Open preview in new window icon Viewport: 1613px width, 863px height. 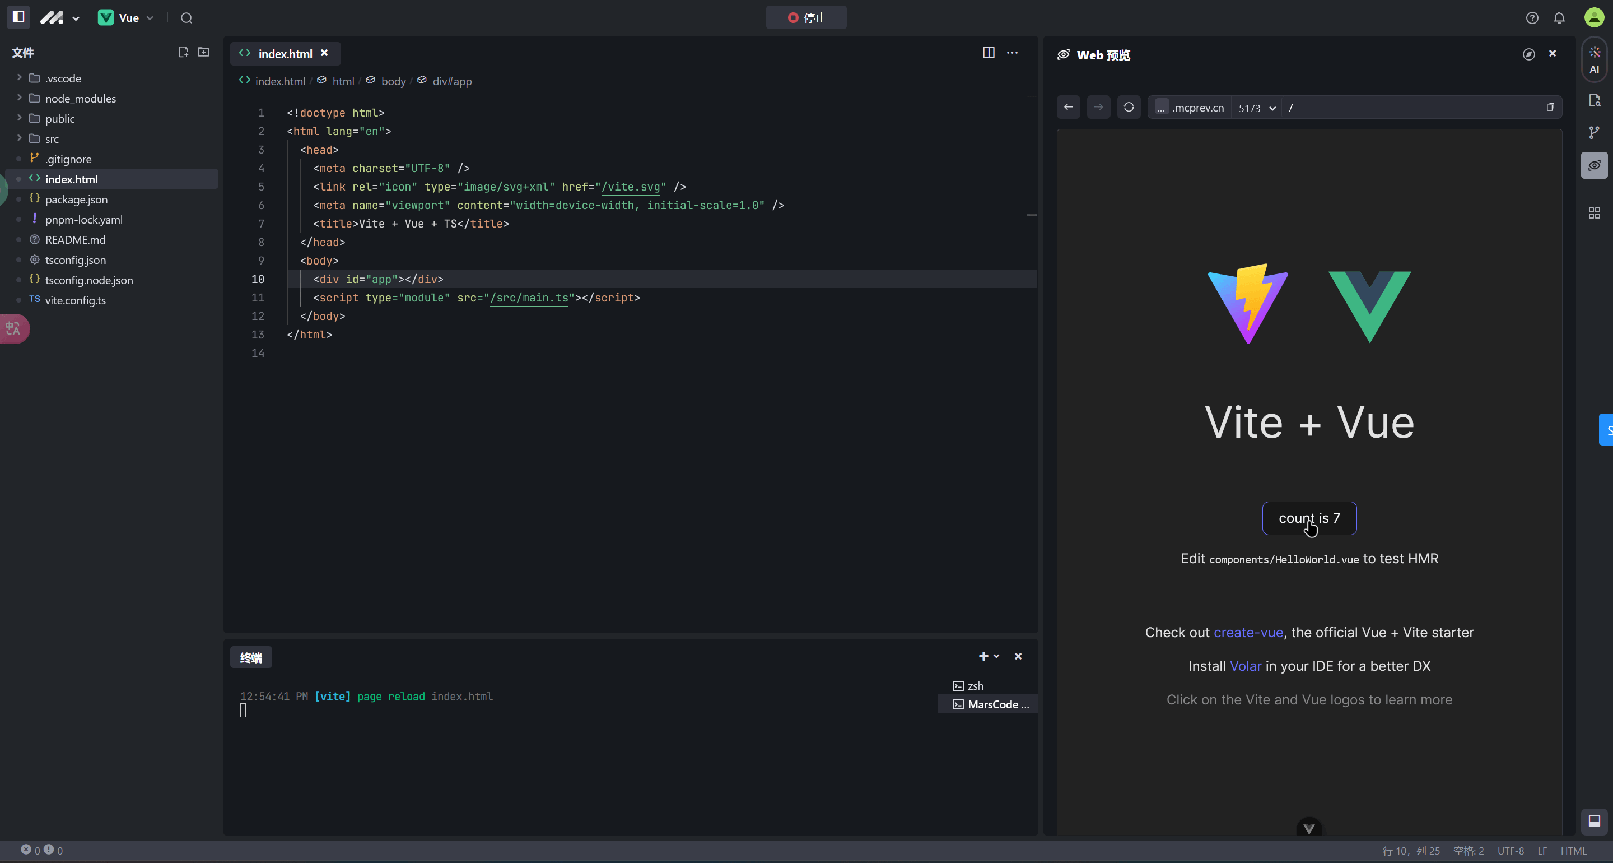[x=1550, y=107]
